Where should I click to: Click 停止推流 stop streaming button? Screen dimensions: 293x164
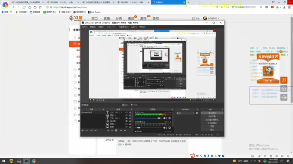[x=212, y=113]
